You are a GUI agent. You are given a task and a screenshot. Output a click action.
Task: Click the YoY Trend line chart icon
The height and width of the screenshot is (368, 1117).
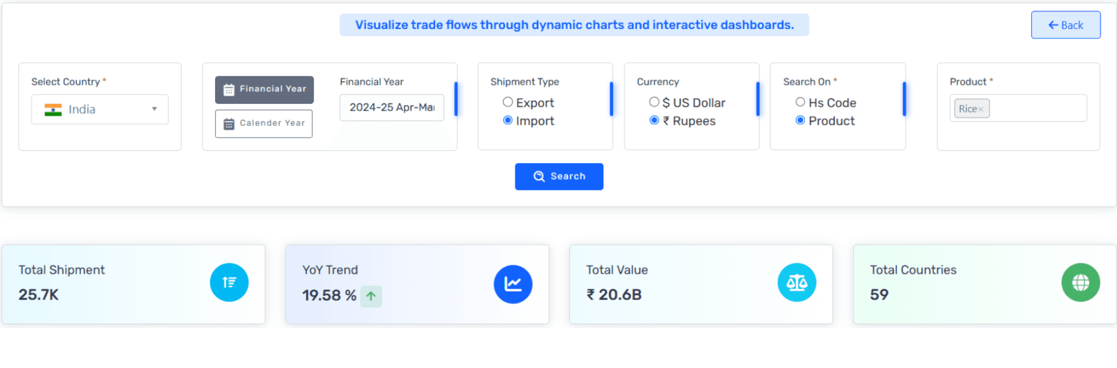[x=513, y=283]
